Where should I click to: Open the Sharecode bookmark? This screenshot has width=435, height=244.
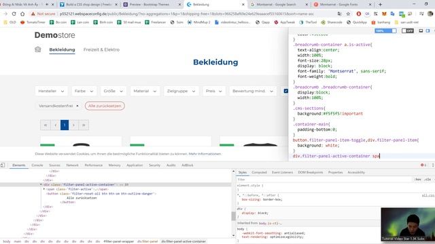[x=332, y=22]
